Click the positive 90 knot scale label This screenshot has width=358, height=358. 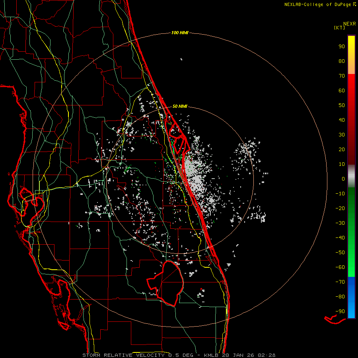342,47
